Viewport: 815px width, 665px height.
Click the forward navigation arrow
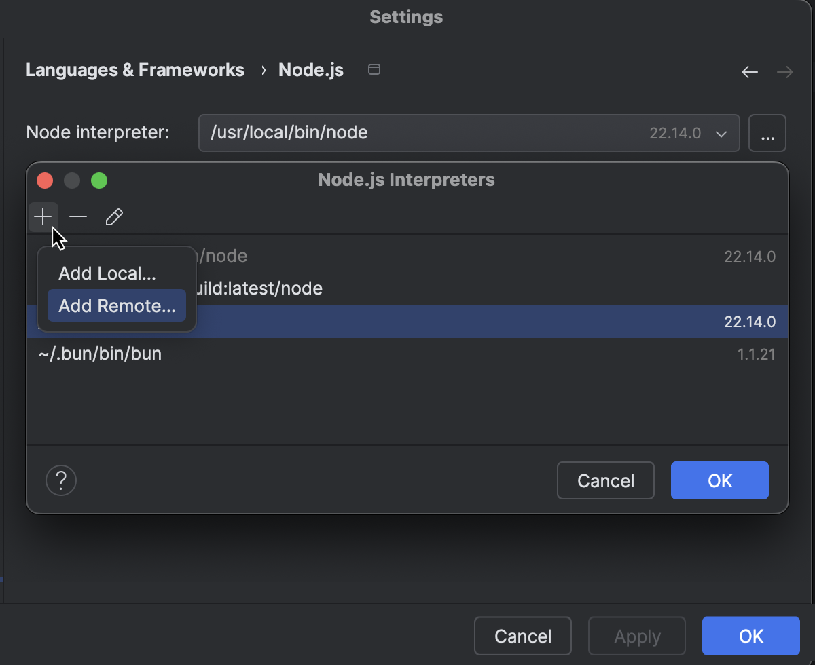(785, 72)
